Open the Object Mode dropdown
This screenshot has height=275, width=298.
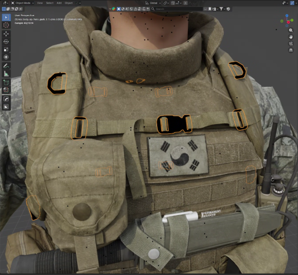tap(23, 3)
